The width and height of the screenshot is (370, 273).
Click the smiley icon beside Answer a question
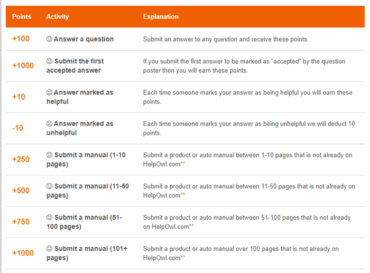[x=49, y=39]
